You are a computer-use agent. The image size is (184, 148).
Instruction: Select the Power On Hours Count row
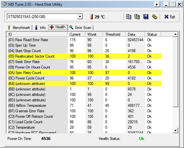pyautogui.click(x=85, y=67)
